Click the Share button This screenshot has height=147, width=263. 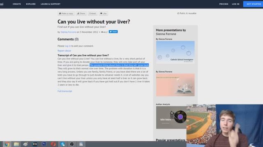tap(81, 13)
